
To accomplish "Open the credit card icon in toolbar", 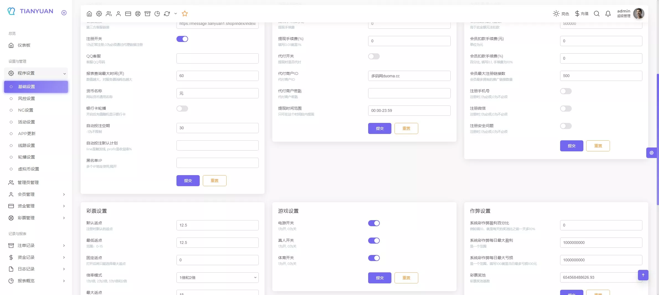I will point(128,13).
